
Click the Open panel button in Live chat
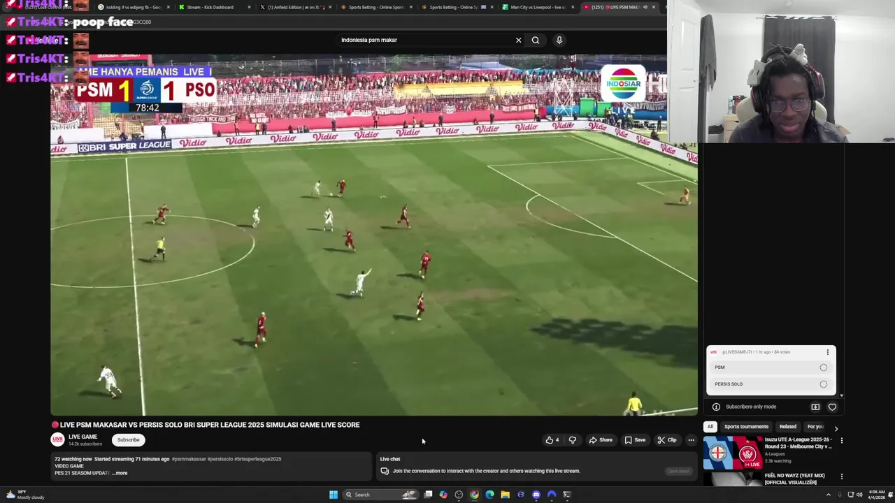click(x=678, y=471)
